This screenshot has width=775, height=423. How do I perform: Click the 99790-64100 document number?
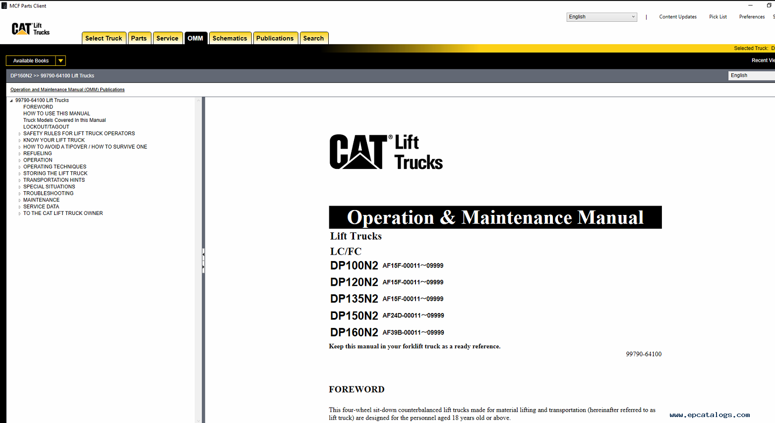644,354
